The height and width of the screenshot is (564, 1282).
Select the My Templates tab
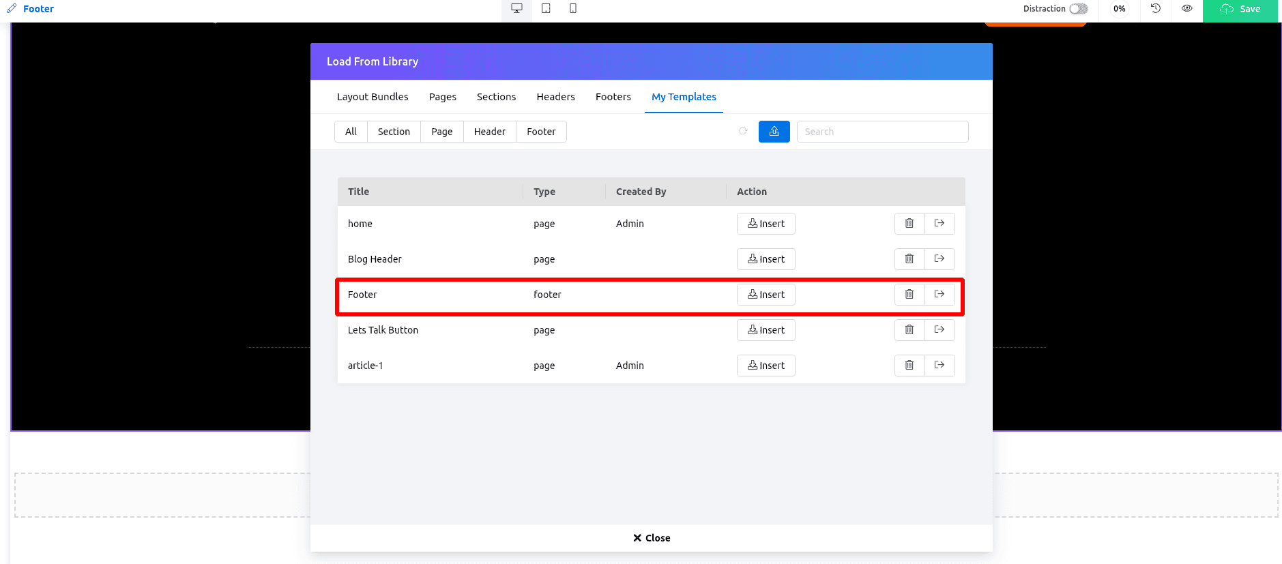(x=684, y=97)
